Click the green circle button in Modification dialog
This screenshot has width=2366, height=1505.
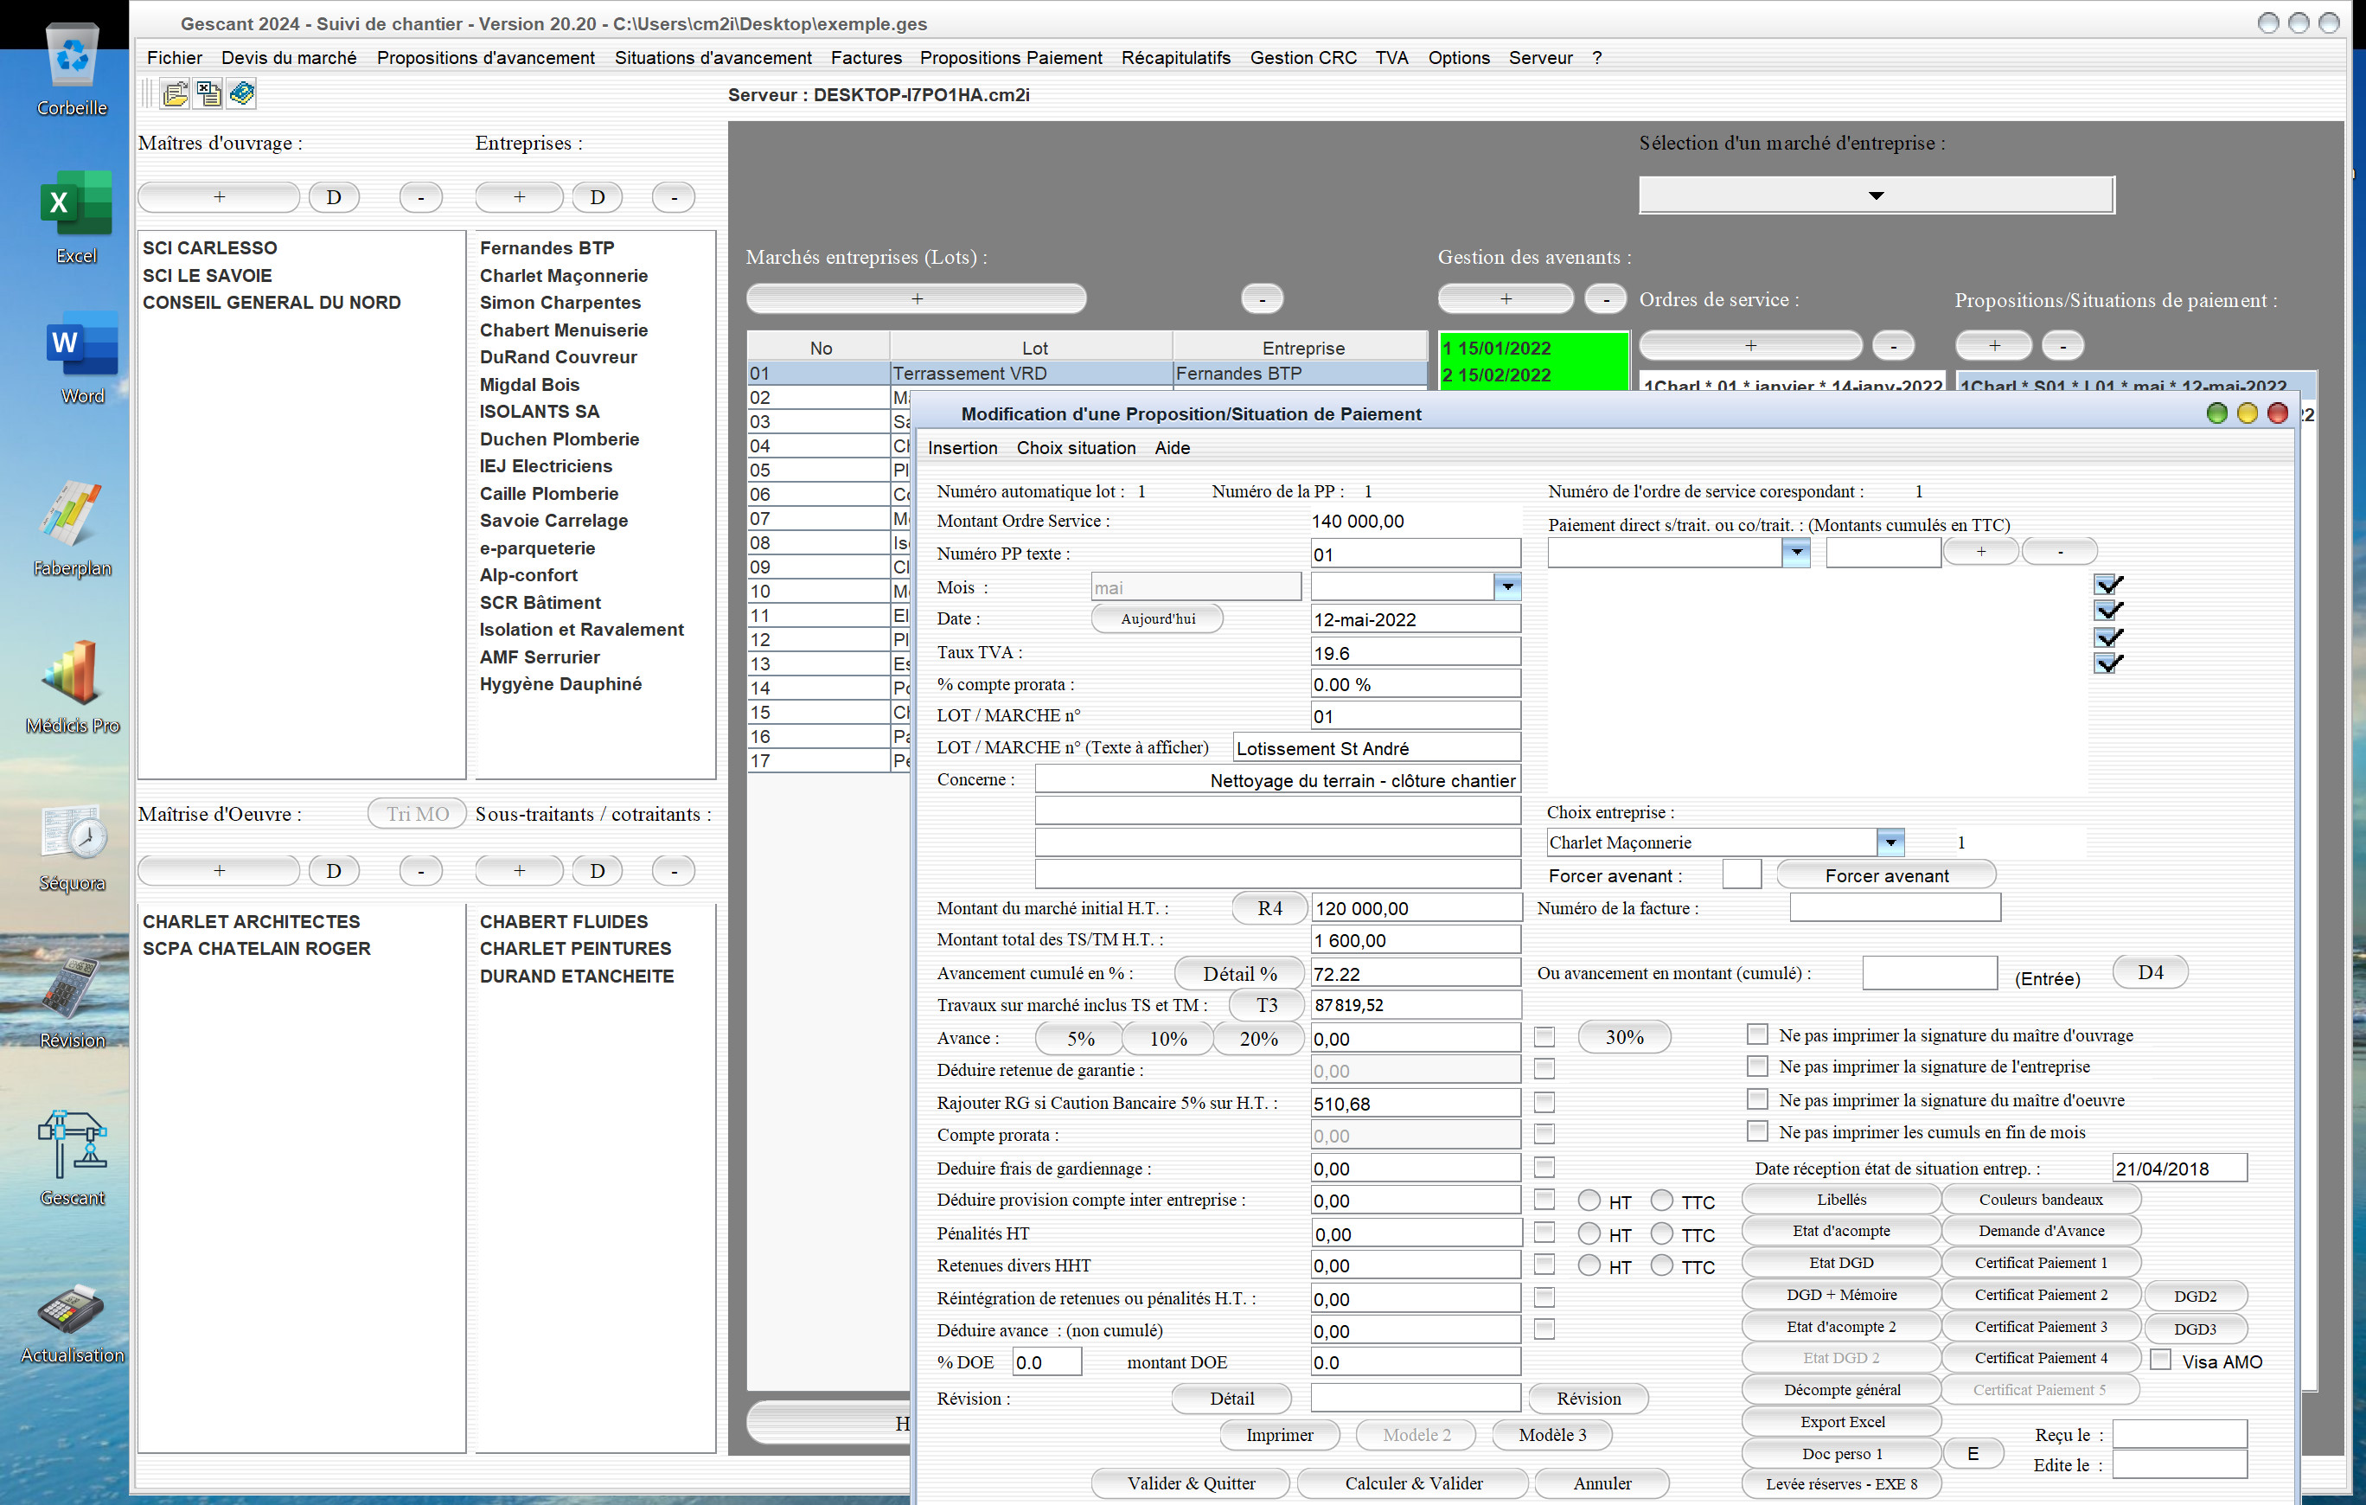2216,413
